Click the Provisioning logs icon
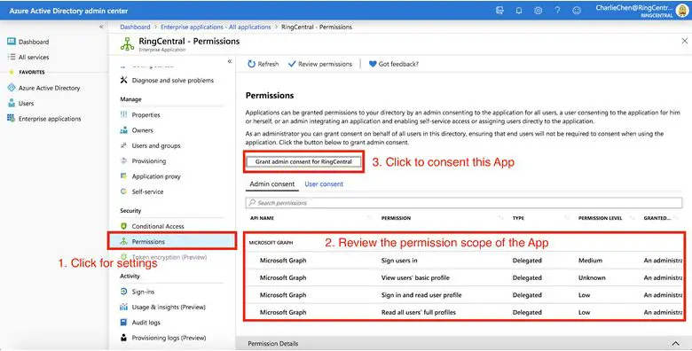The image size is (692, 351). point(123,338)
